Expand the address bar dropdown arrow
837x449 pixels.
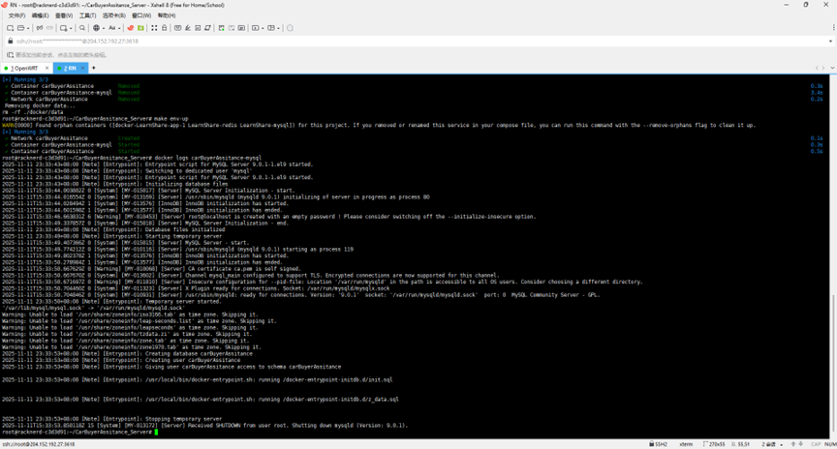tap(830, 41)
